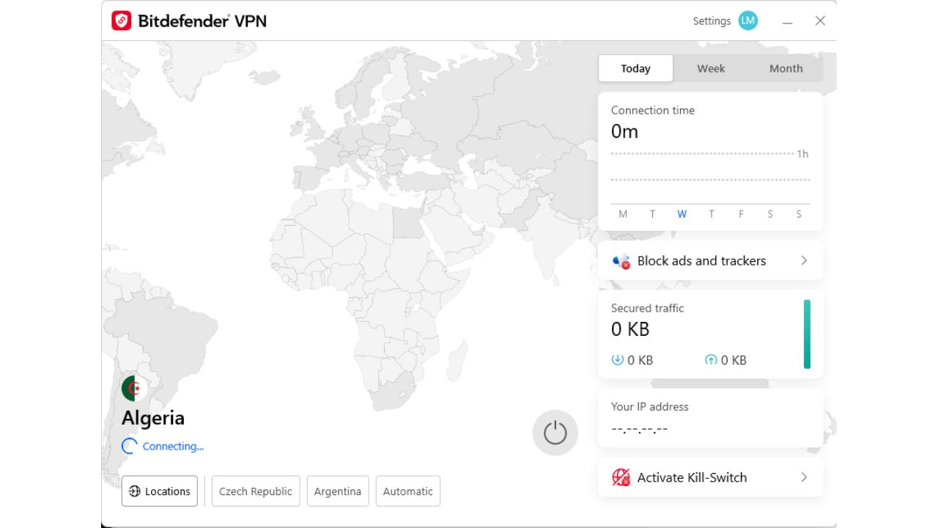Click the Bitdefender shield logo

pos(119,21)
